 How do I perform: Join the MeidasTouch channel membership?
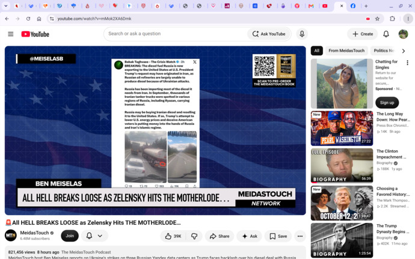tap(70, 236)
